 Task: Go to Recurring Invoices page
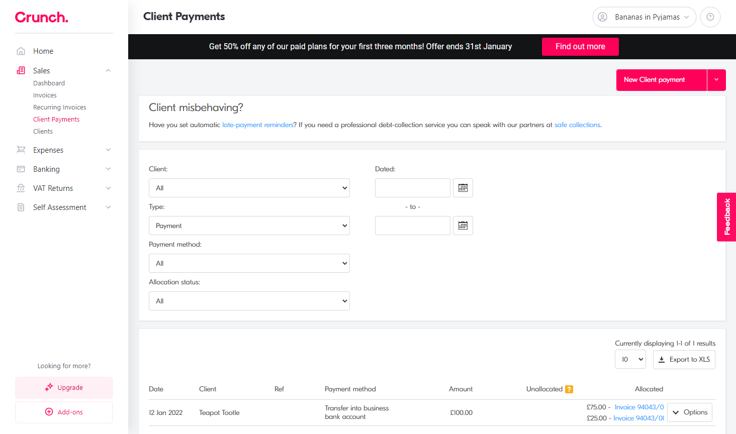[x=59, y=107]
